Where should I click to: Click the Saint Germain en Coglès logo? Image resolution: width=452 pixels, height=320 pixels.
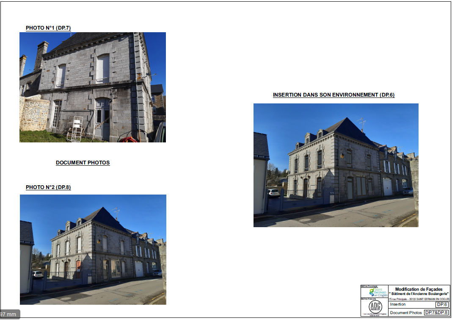378,292
